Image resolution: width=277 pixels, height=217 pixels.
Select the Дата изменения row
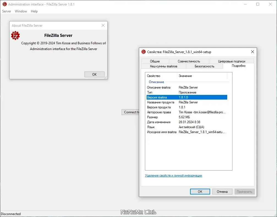pyautogui.click(x=187, y=122)
